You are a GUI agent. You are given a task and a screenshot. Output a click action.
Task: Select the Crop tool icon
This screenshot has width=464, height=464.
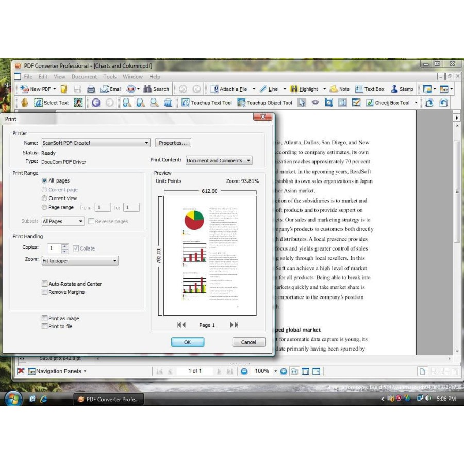(x=329, y=103)
